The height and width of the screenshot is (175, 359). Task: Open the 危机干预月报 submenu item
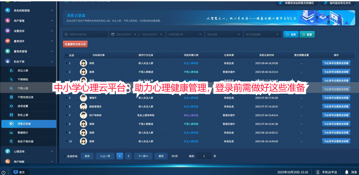(26, 141)
